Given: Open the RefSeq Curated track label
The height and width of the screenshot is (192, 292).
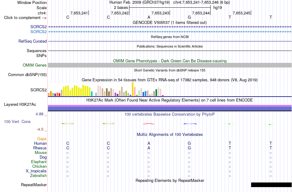Looking at the screenshot, I should pyautogui.click(x=33, y=41).
